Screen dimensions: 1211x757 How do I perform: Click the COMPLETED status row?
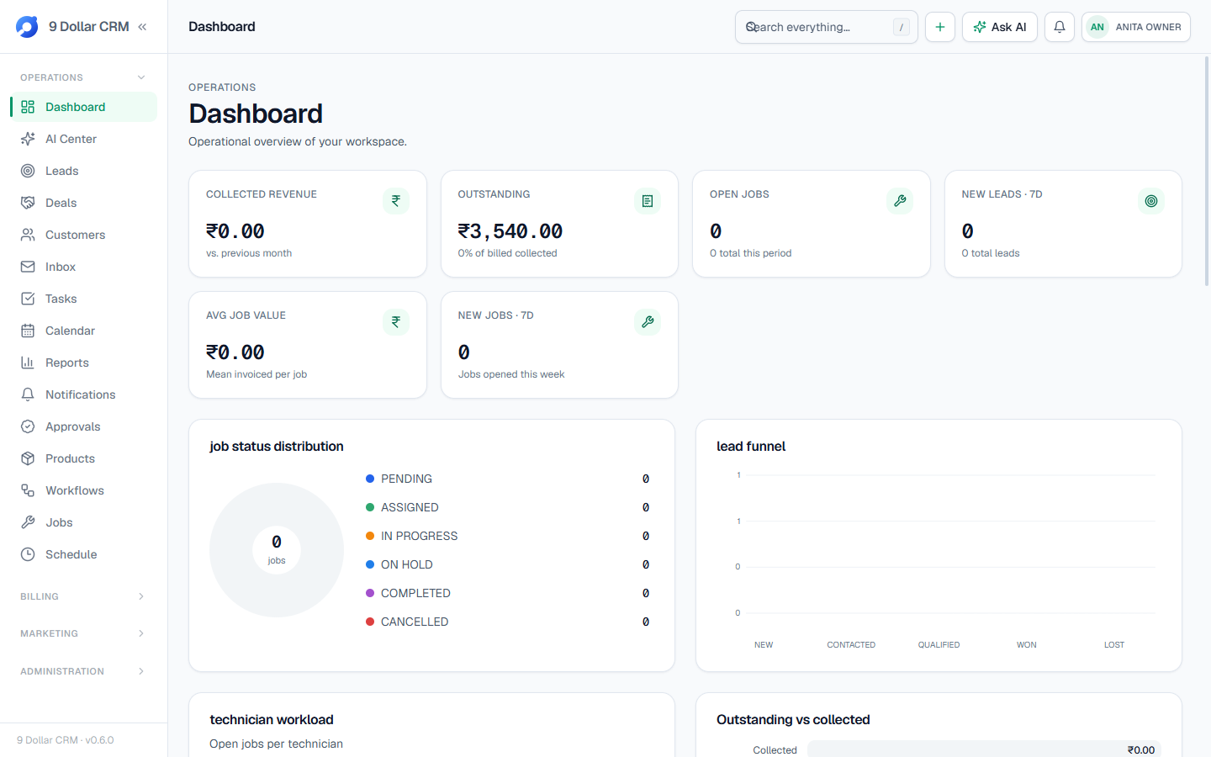pos(508,593)
